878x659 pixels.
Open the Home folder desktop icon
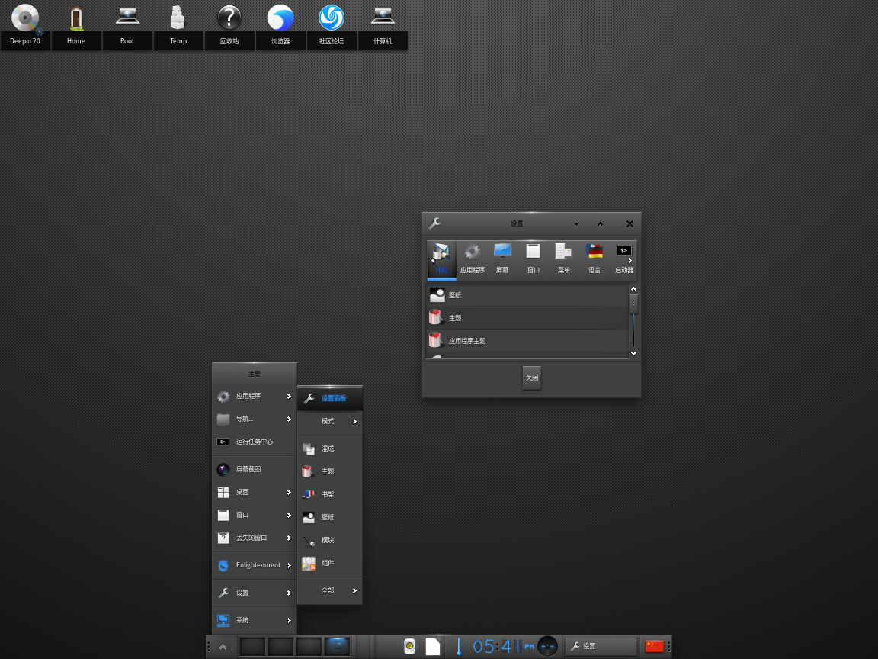(x=75, y=18)
